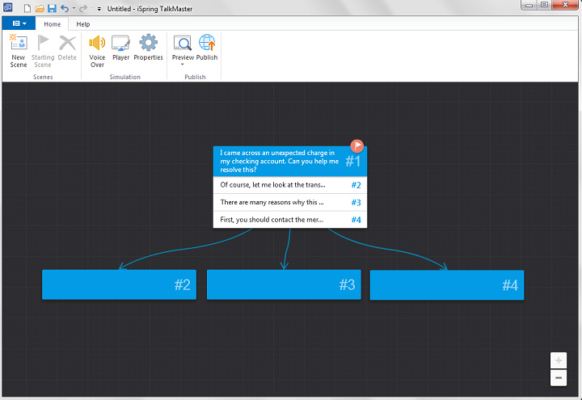Viewport: 582px width, 400px height.
Task: Maximize the TalkMaster window
Action: pos(544,5)
